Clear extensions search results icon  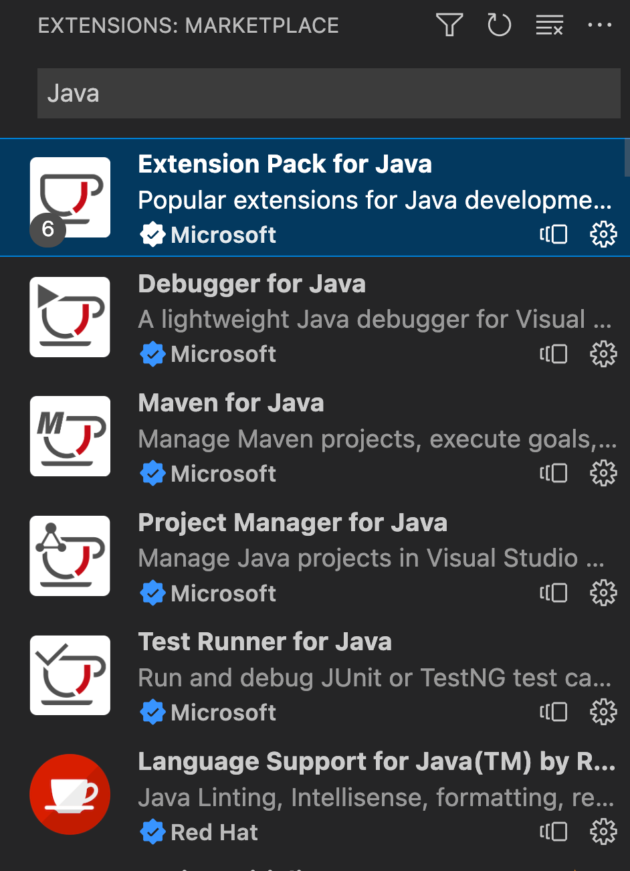(549, 25)
